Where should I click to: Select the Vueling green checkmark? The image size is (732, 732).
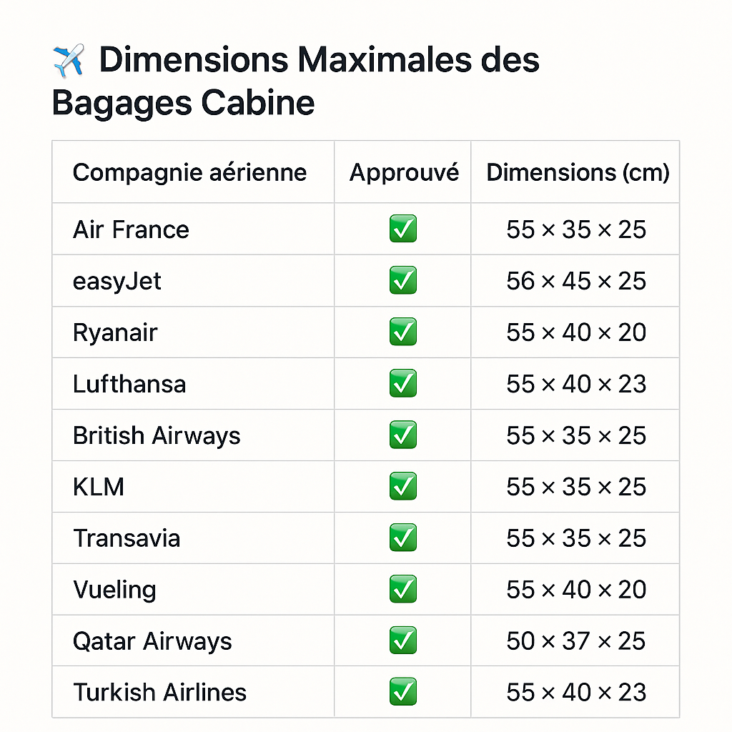coord(403,590)
